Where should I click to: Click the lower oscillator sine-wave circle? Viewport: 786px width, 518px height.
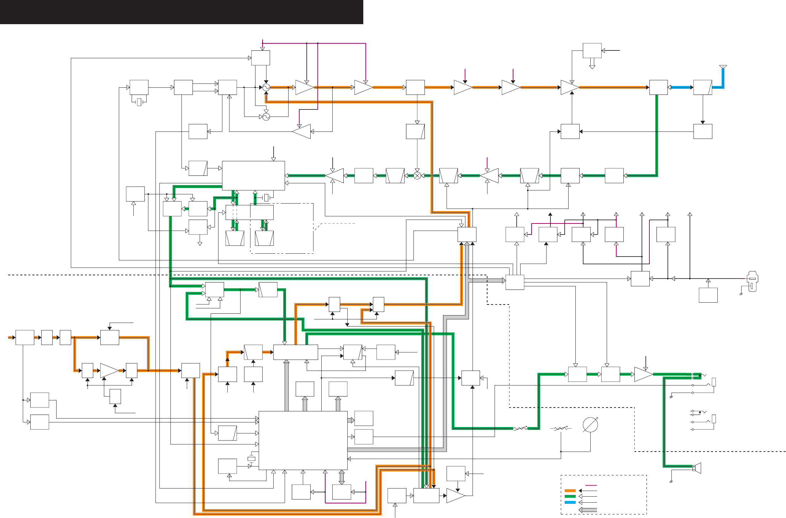pyautogui.click(x=266, y=117)
